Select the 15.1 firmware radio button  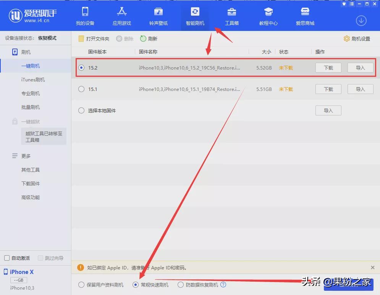tap(81, 89)
